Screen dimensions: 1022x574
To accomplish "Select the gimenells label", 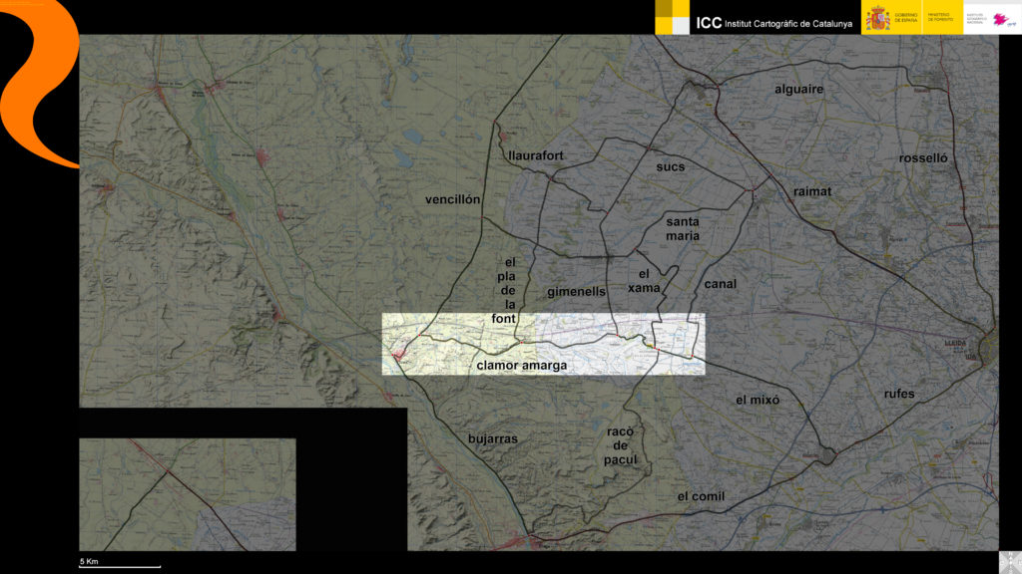I will point(576,292).
